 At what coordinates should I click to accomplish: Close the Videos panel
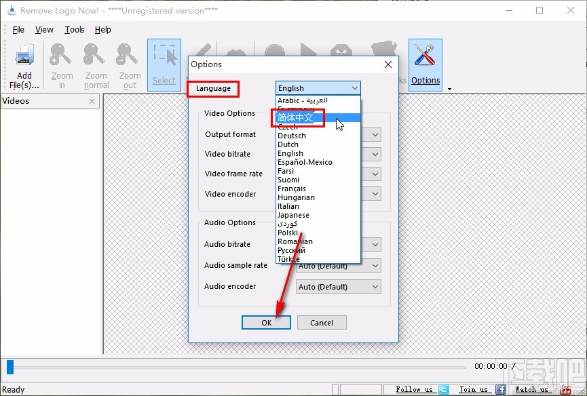(92, 101)
